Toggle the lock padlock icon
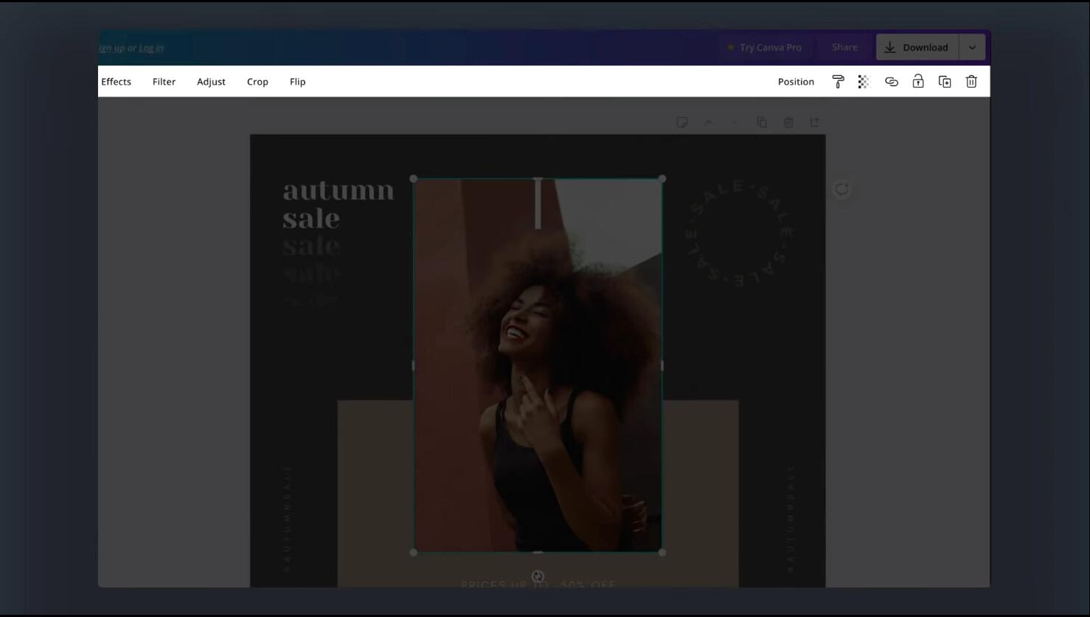 918,82
